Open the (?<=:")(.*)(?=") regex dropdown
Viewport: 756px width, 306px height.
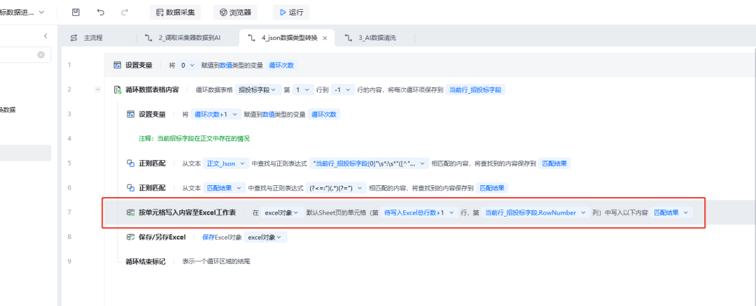point(335,188)
